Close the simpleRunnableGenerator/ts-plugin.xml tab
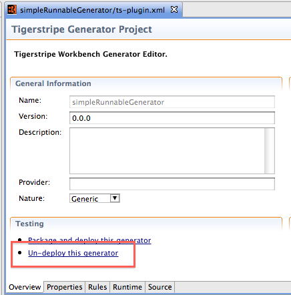This screenshot has height=295, width=291. click(174, 9)
